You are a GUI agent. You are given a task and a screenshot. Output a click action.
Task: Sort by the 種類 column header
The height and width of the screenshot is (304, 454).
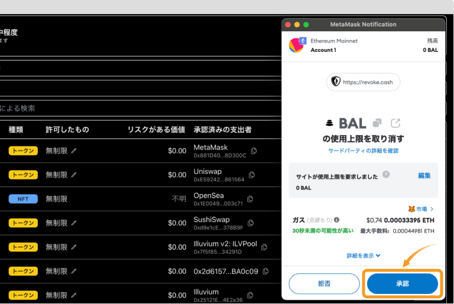coord(16,130)
